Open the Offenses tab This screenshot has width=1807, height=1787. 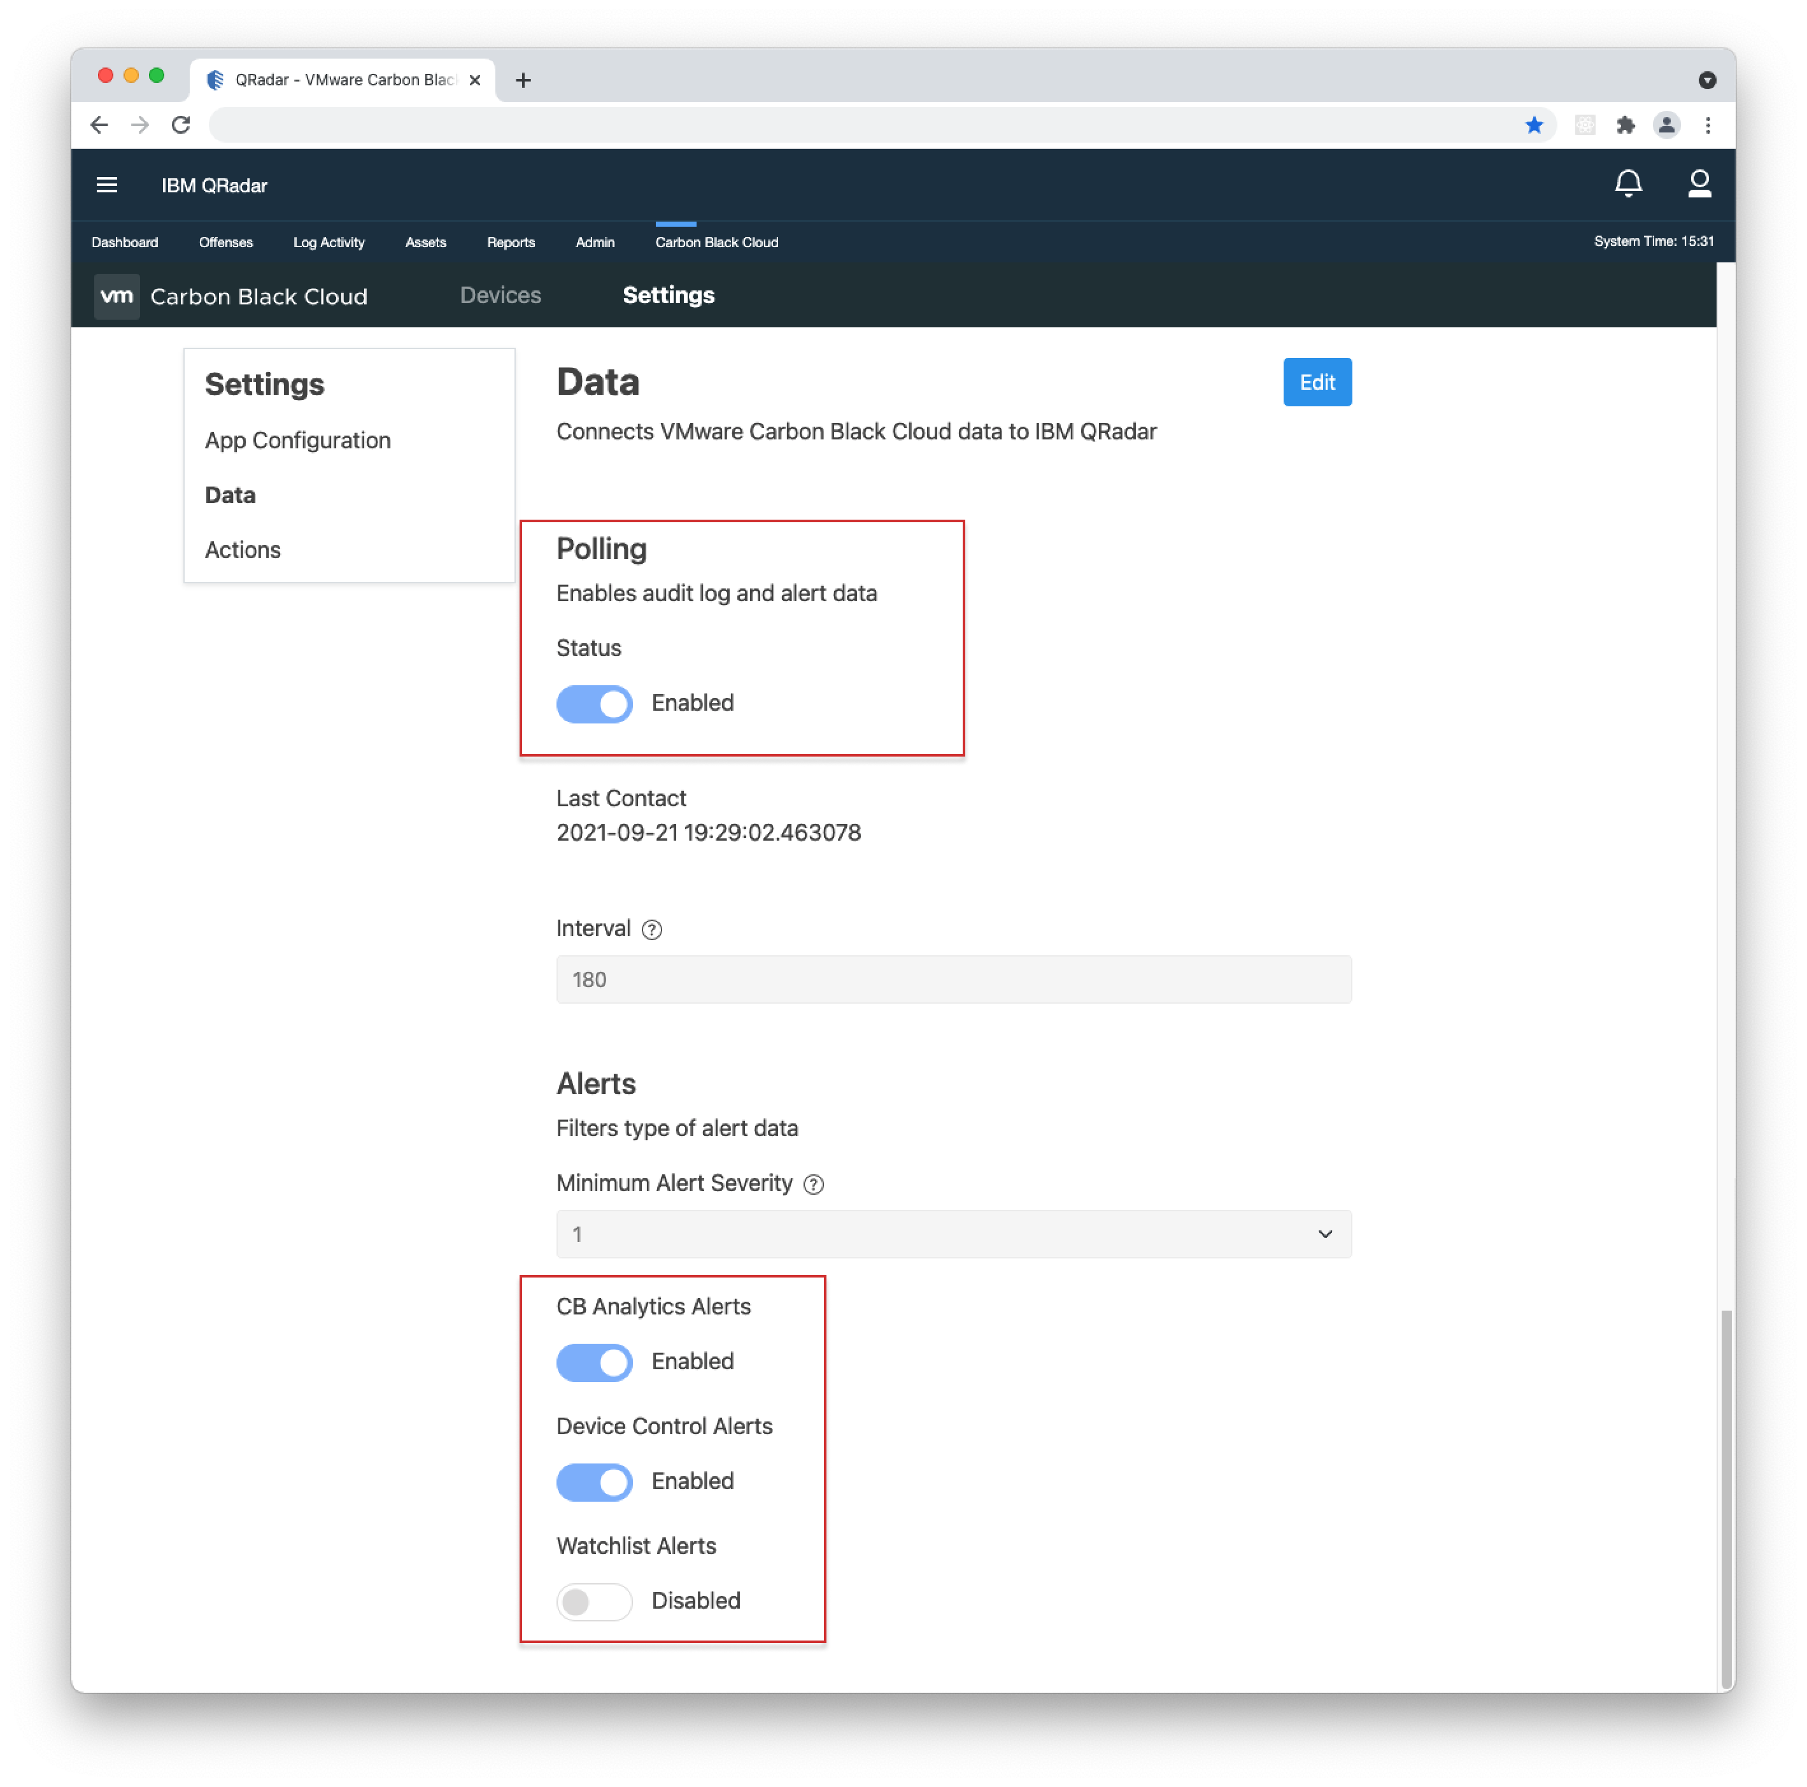(x=225, y=242)
